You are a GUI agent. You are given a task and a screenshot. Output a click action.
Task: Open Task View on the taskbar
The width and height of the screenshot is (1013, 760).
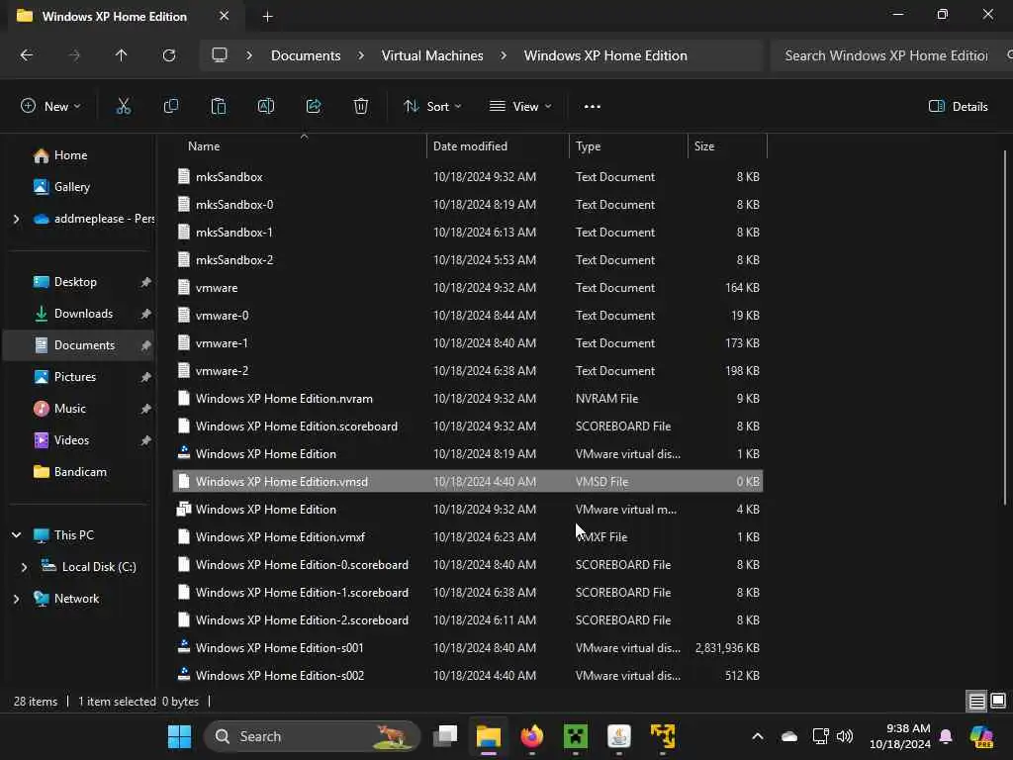pyautogui.click(x=445, y=736)
